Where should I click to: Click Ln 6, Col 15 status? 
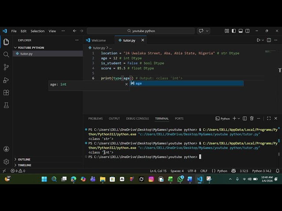point(158,171)
